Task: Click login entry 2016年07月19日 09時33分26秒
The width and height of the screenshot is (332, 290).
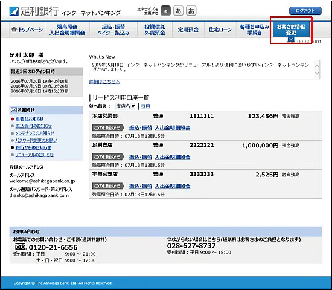Action: (40, 86)
